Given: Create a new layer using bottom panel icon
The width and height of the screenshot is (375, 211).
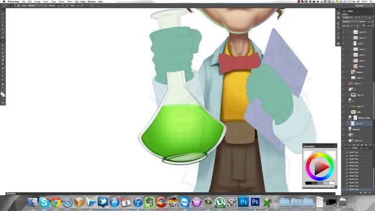Looking at the screenshot, I should point(366,145).
